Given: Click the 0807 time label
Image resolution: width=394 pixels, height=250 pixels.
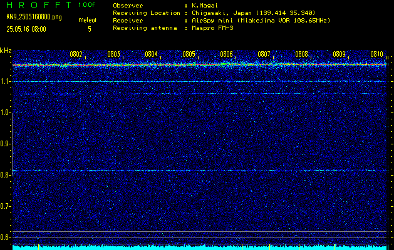Looking at the screenshot, I should [x=264, y=54].
